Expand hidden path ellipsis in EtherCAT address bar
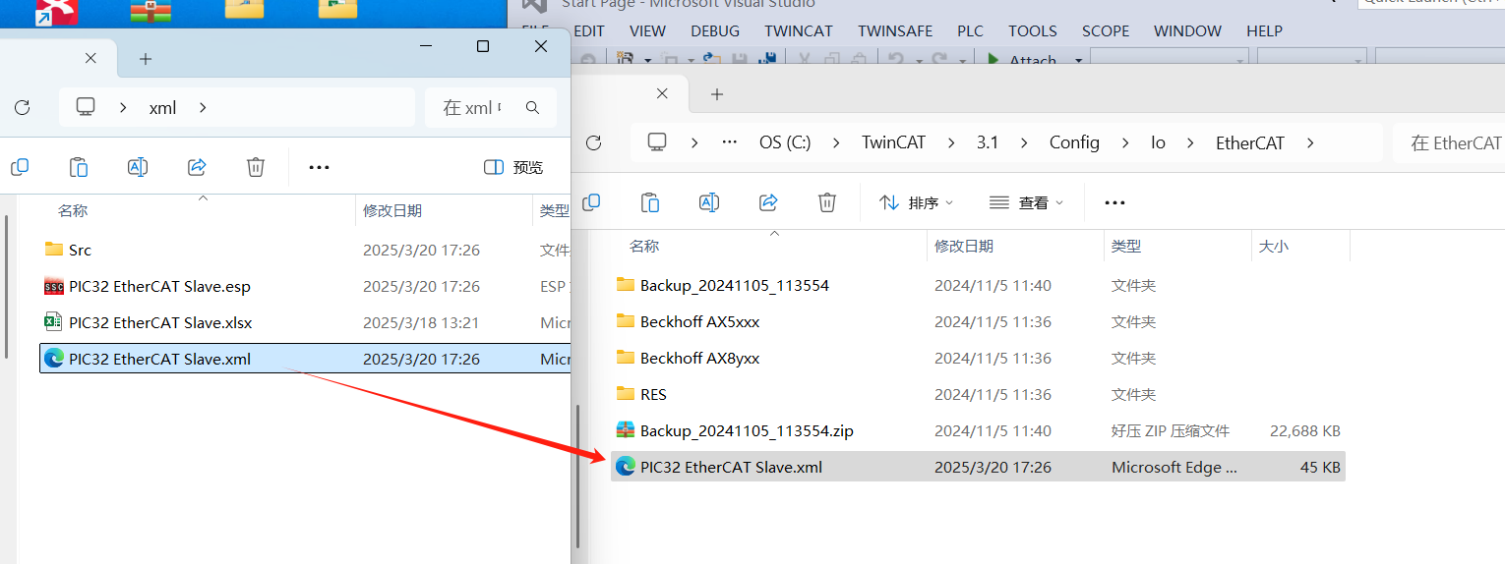Screen dimensions: 1505x564 tap(729, 142)
